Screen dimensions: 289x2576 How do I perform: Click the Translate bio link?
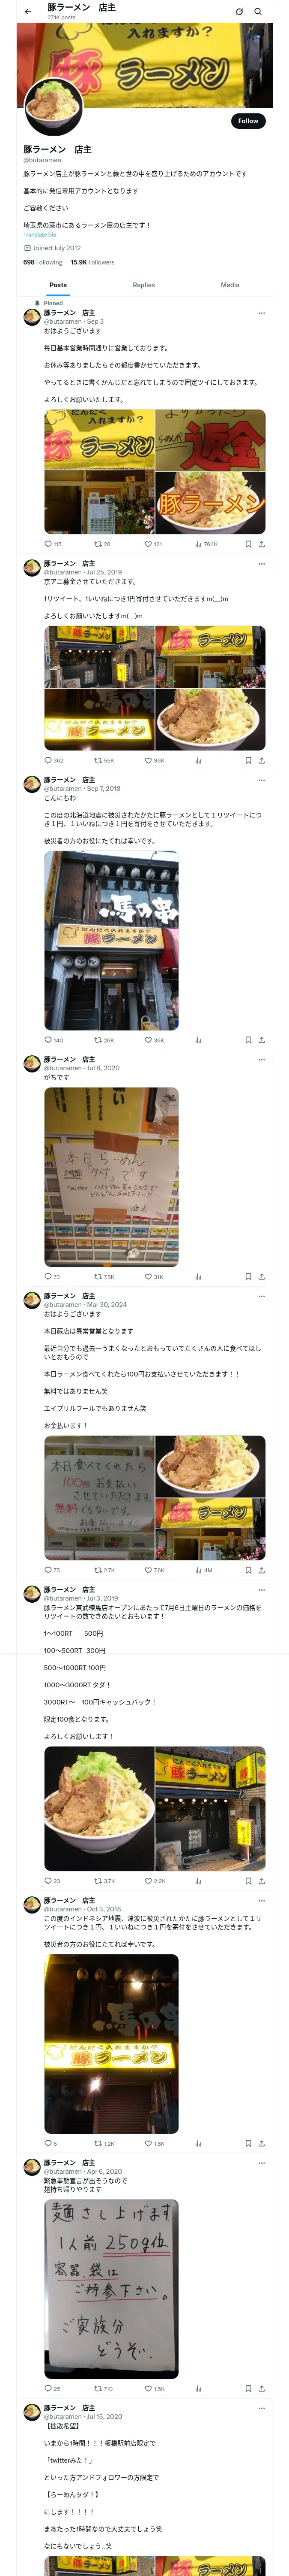(40, 234)
